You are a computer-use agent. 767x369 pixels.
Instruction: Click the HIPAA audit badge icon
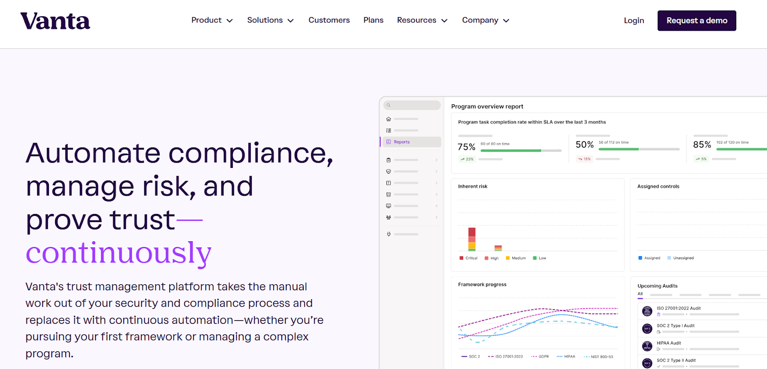tap(647, 346)
